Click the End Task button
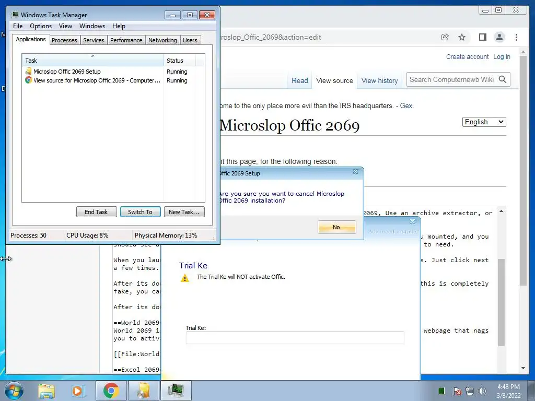Viewport: 535px width, 401px height. [x=96, y=212]
